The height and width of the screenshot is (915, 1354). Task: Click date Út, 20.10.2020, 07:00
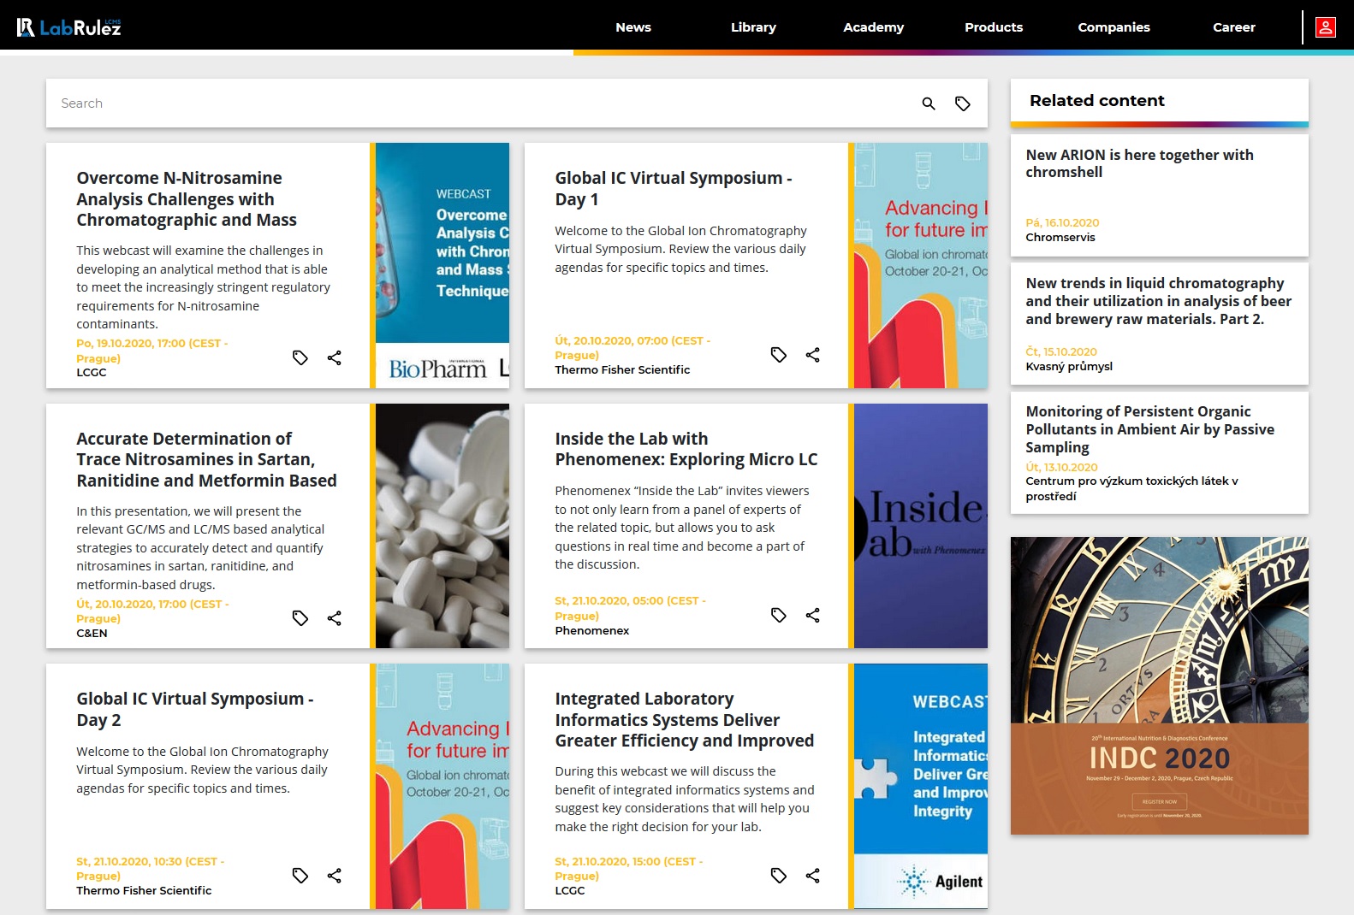[632, 347]
